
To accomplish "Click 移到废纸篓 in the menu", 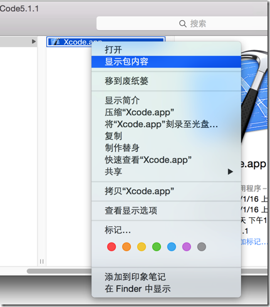I will click(166, 81).
